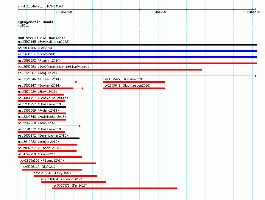This screenshot has height=200, width=265.
Task: Open nsv3191072 (Chaisson2019) label
Action: (x=40, y=129)
